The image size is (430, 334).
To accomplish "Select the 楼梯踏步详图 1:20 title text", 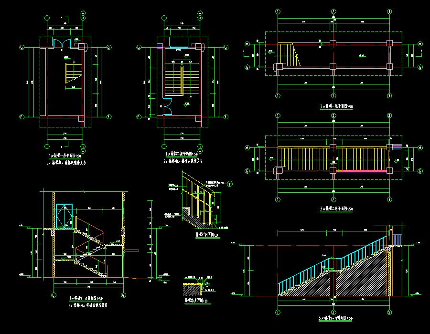I will [x=196, y=300].
